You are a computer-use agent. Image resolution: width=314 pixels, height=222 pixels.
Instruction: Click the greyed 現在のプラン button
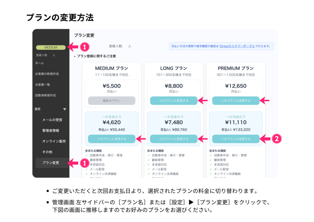click(112, 101)
